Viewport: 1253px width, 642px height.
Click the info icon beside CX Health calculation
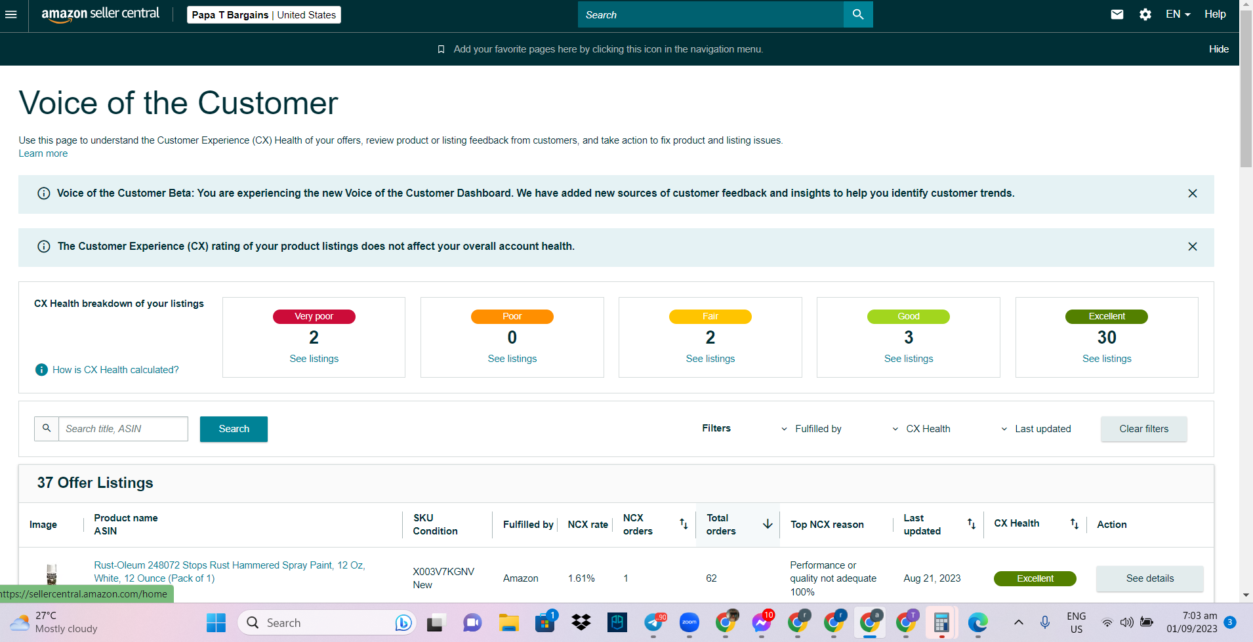point(41,370)
